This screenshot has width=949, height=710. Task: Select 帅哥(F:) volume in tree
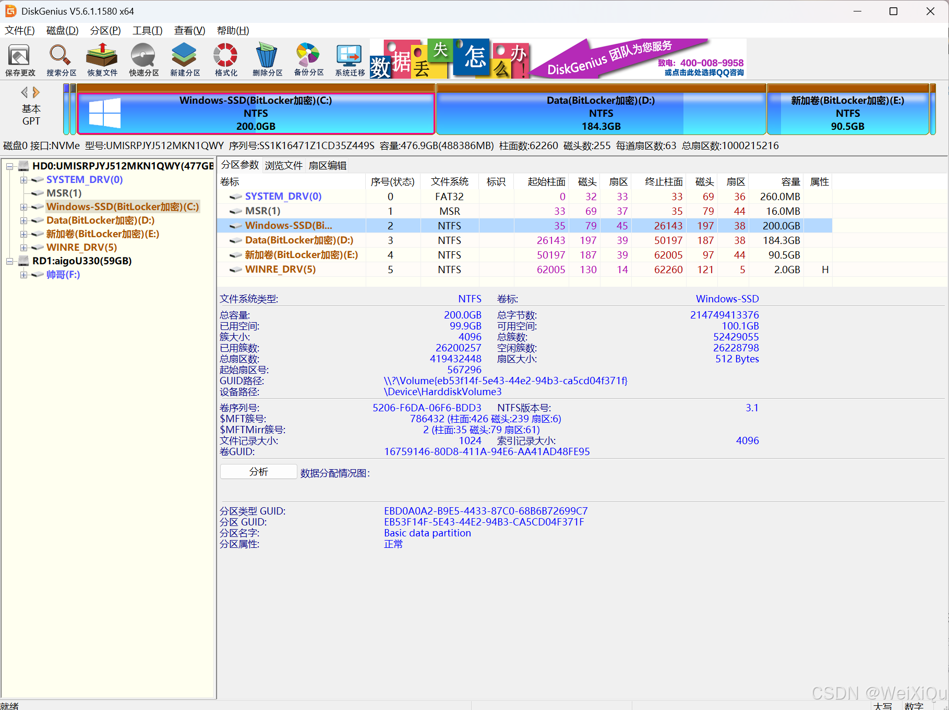pyautogui.click(x=63, y=275)
